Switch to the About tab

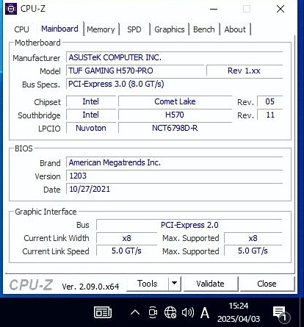click(x=235, y=29)
